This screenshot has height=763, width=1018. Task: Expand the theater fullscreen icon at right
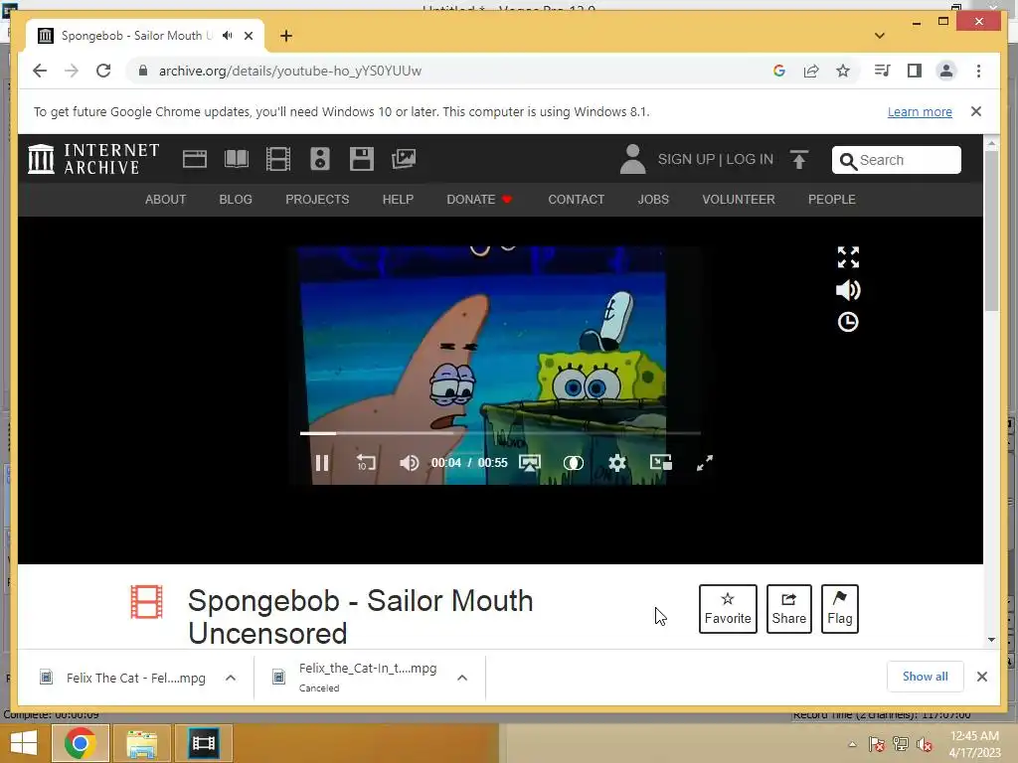click(x=848, y=257)
